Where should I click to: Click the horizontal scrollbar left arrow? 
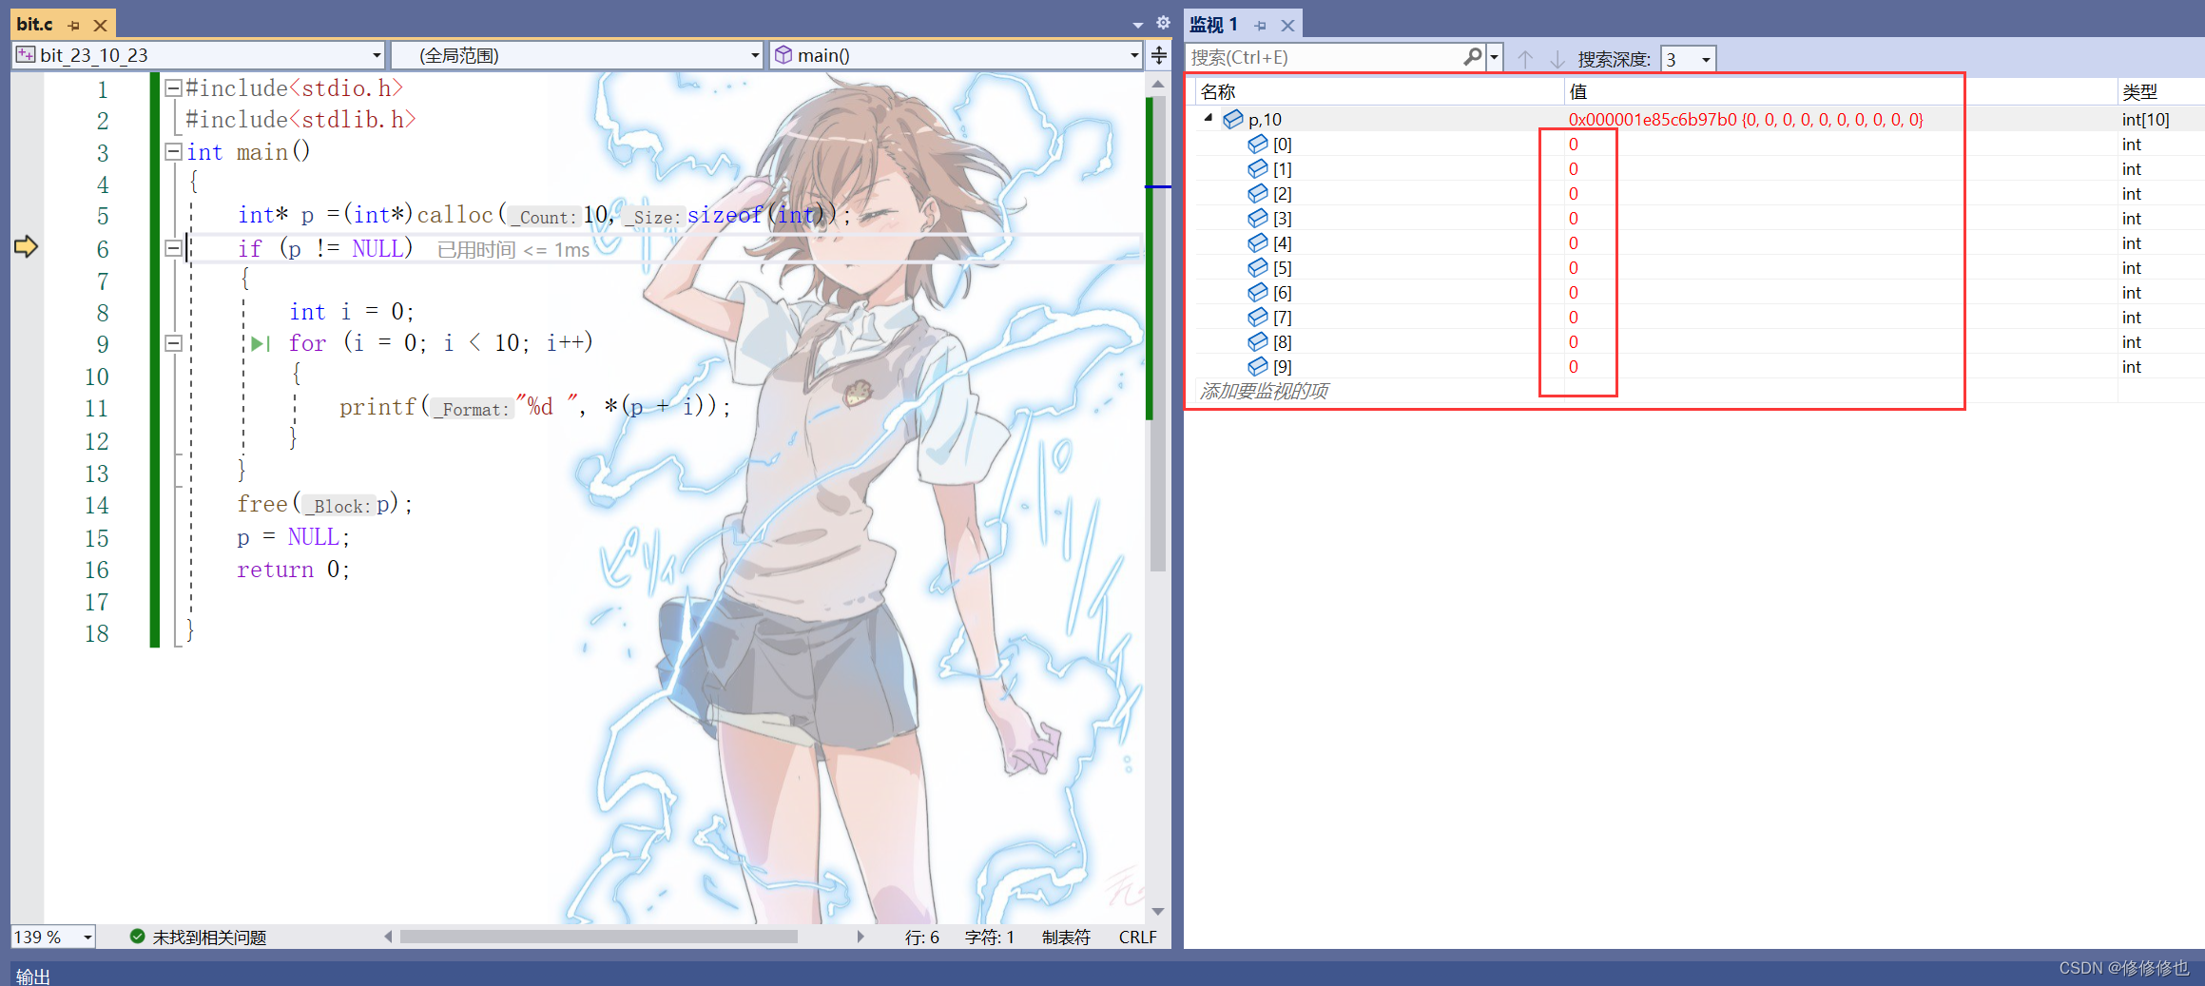click(388, 937)
